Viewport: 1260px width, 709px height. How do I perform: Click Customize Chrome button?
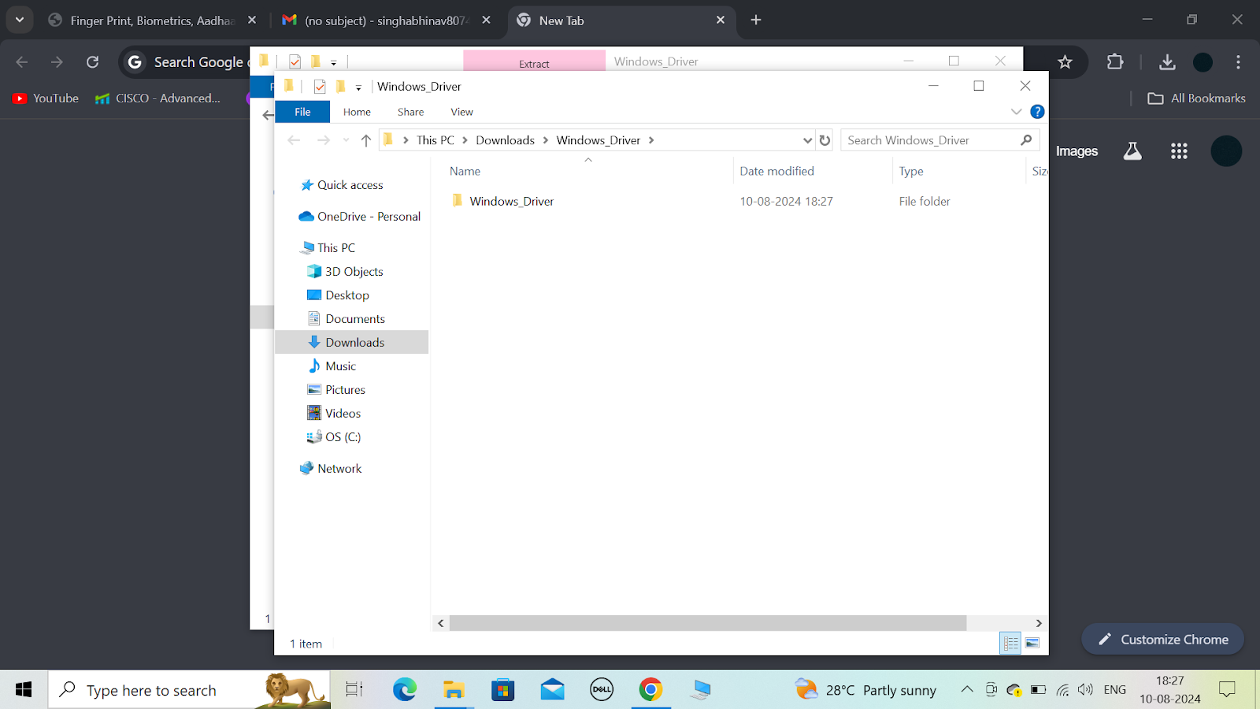[1163, 640]
